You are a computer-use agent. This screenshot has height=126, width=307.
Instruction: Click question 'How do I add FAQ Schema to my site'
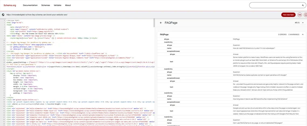254,48
